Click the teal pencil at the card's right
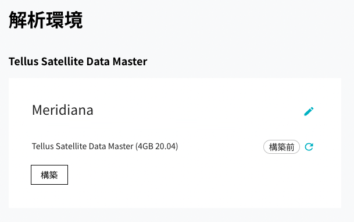This screenshot has height=222, width=354. 309,111
